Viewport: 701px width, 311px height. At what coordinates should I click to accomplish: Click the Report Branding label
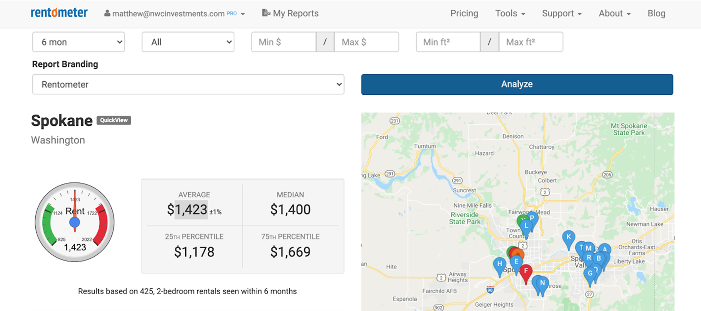(x=65, y=64)
